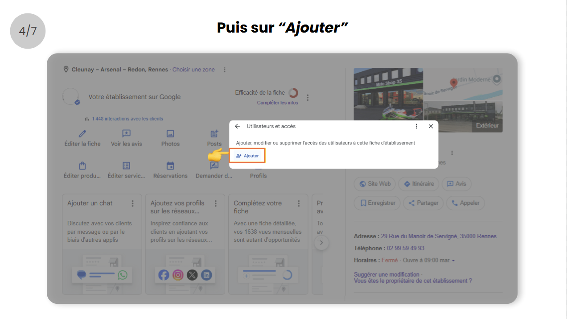Click the Éditer produits bag icon
The height and width of the screenshot is (319, 567).
point(82,166)
